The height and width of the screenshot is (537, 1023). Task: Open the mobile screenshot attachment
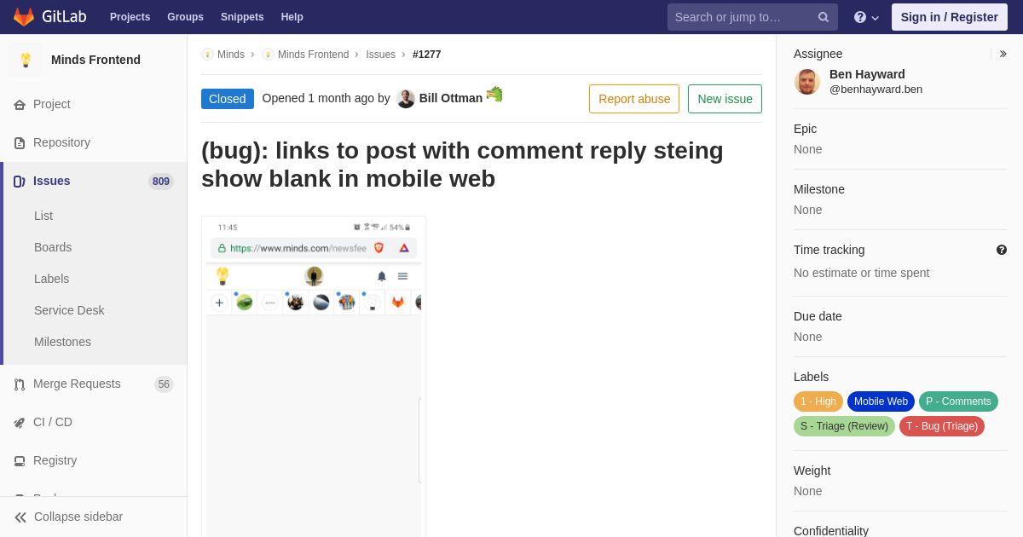314,377
